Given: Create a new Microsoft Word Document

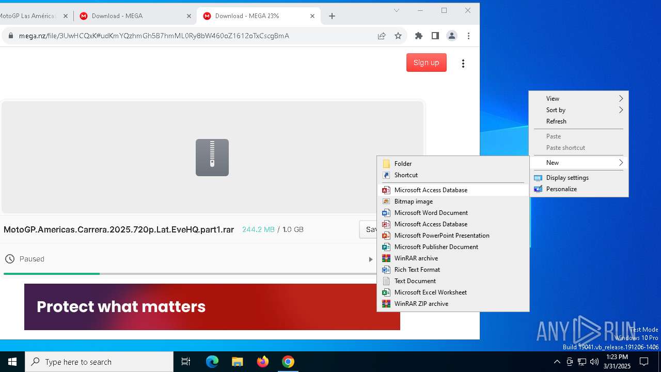Looking at the screenshot, I should click(x=453, y=213).
